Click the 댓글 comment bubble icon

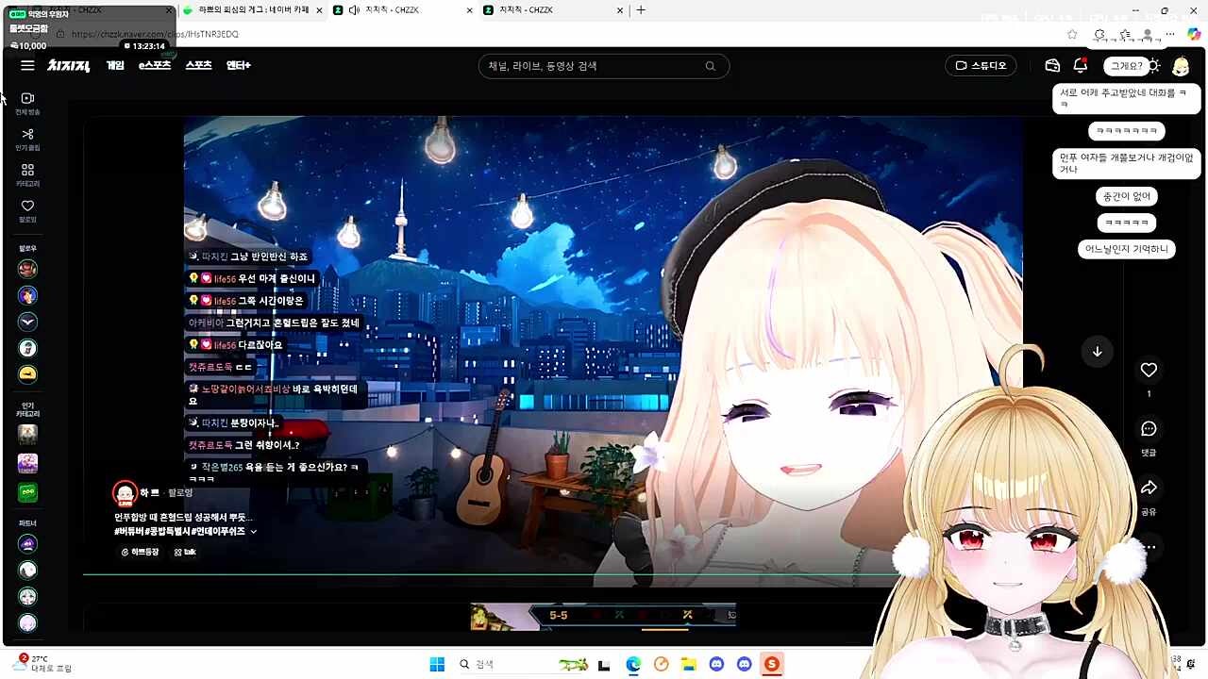1149,429
